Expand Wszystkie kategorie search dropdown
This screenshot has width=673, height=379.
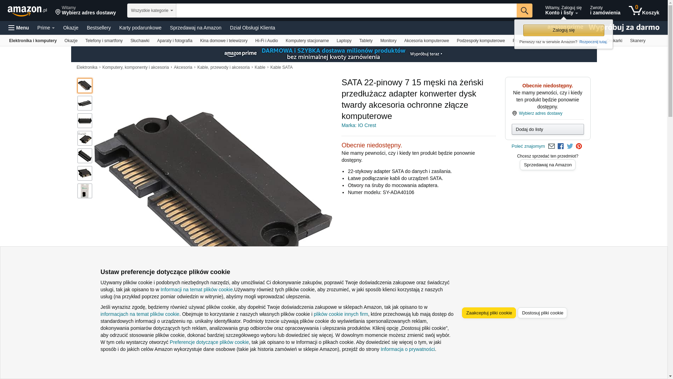tap(152, 11)
